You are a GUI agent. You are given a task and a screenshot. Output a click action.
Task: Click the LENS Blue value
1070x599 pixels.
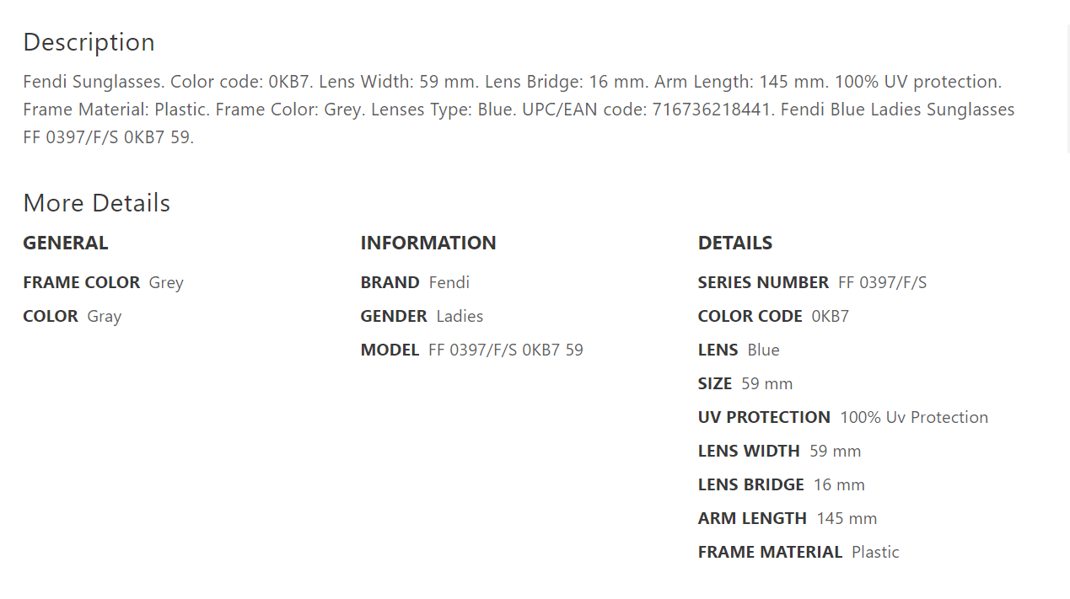[763, 350]
